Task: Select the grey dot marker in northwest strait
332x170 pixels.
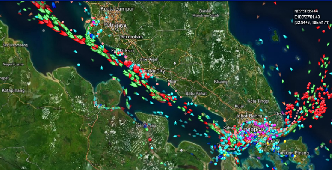Action: tap(43, 30)
